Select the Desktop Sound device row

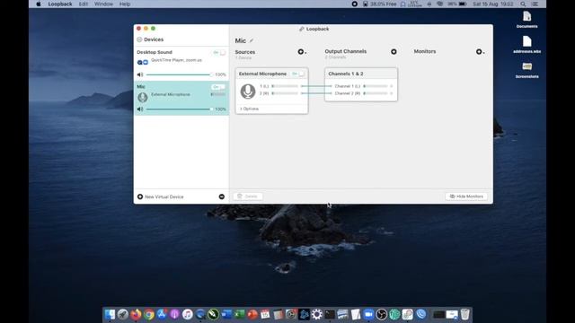[181, 64]
